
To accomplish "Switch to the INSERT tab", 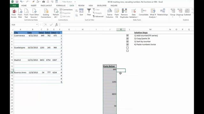I will click(33, 6).
